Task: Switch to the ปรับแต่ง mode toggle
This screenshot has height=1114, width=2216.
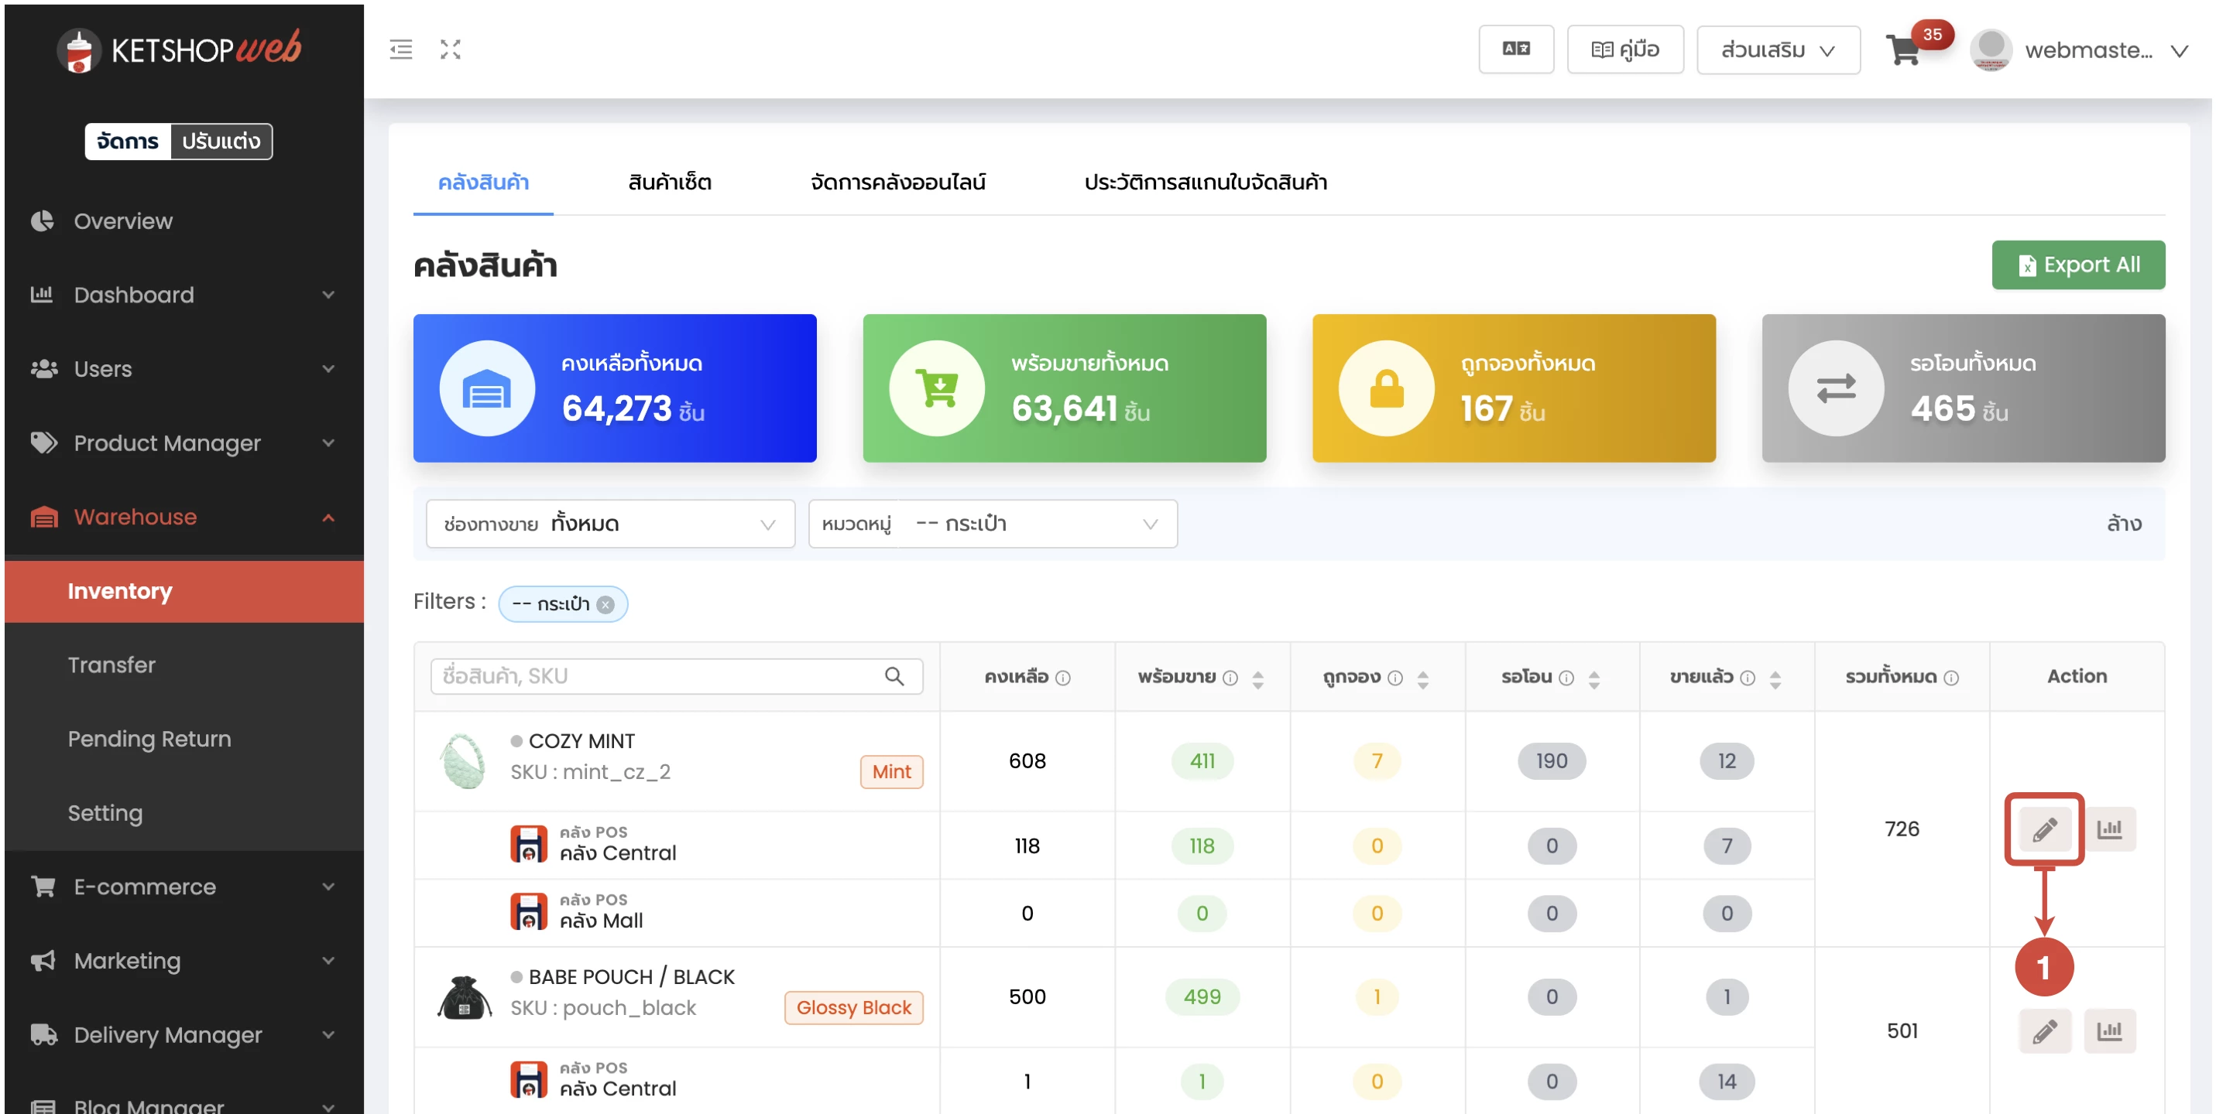Action: tap(220, 141)
